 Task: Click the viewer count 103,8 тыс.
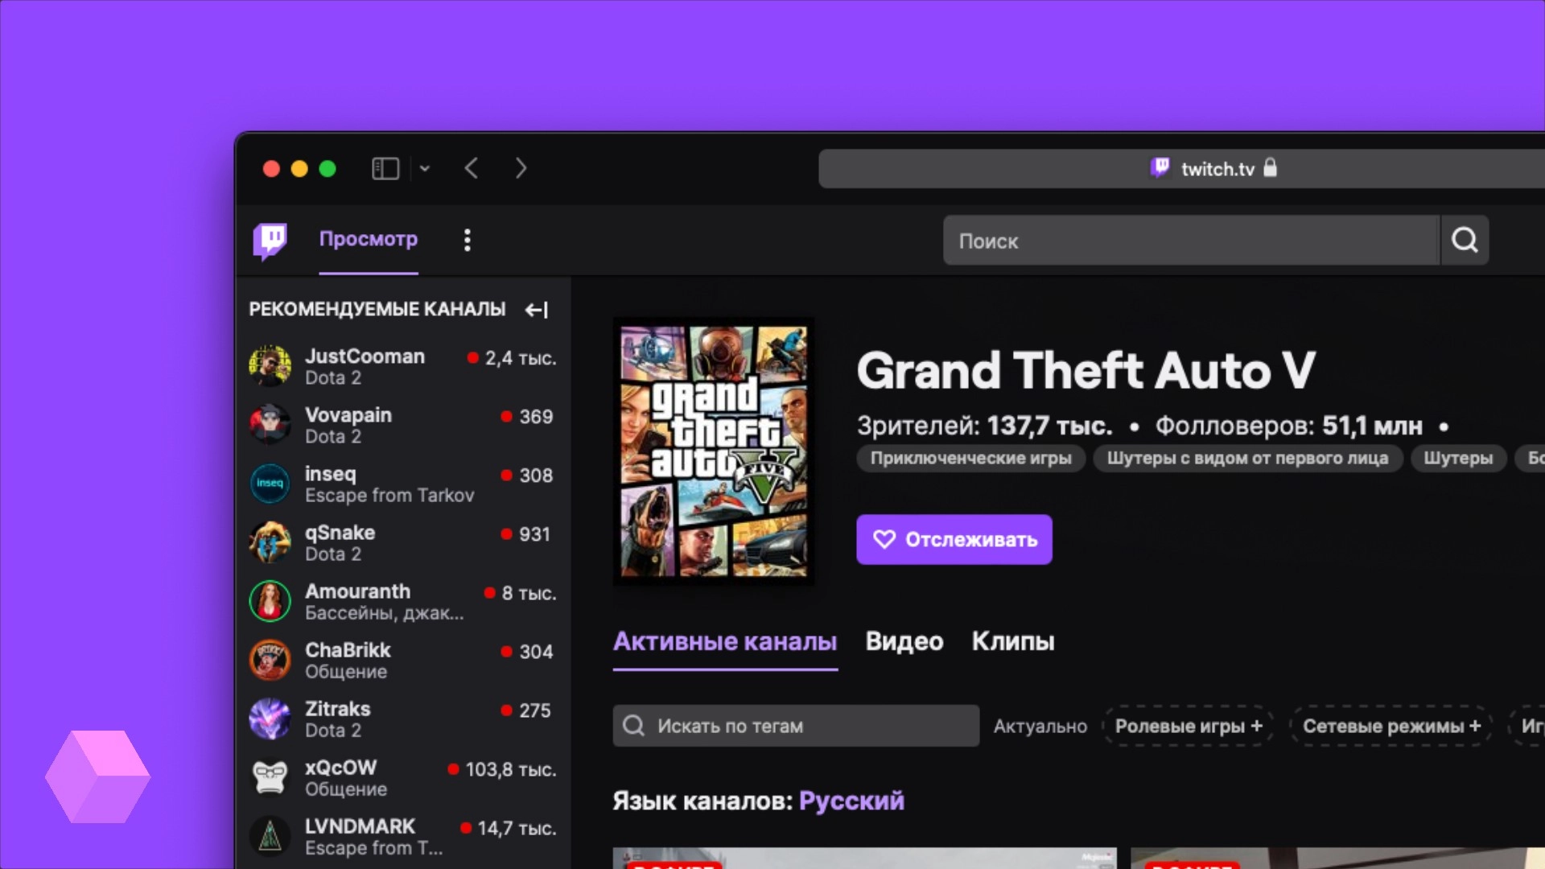point(510,770)
